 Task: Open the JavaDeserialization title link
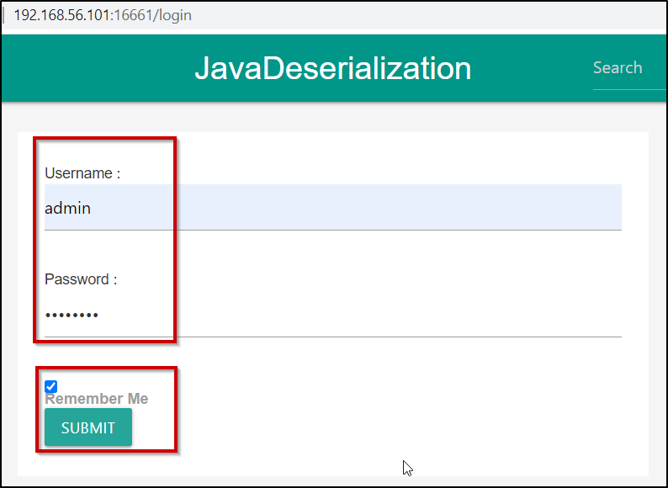pos(332,68)
